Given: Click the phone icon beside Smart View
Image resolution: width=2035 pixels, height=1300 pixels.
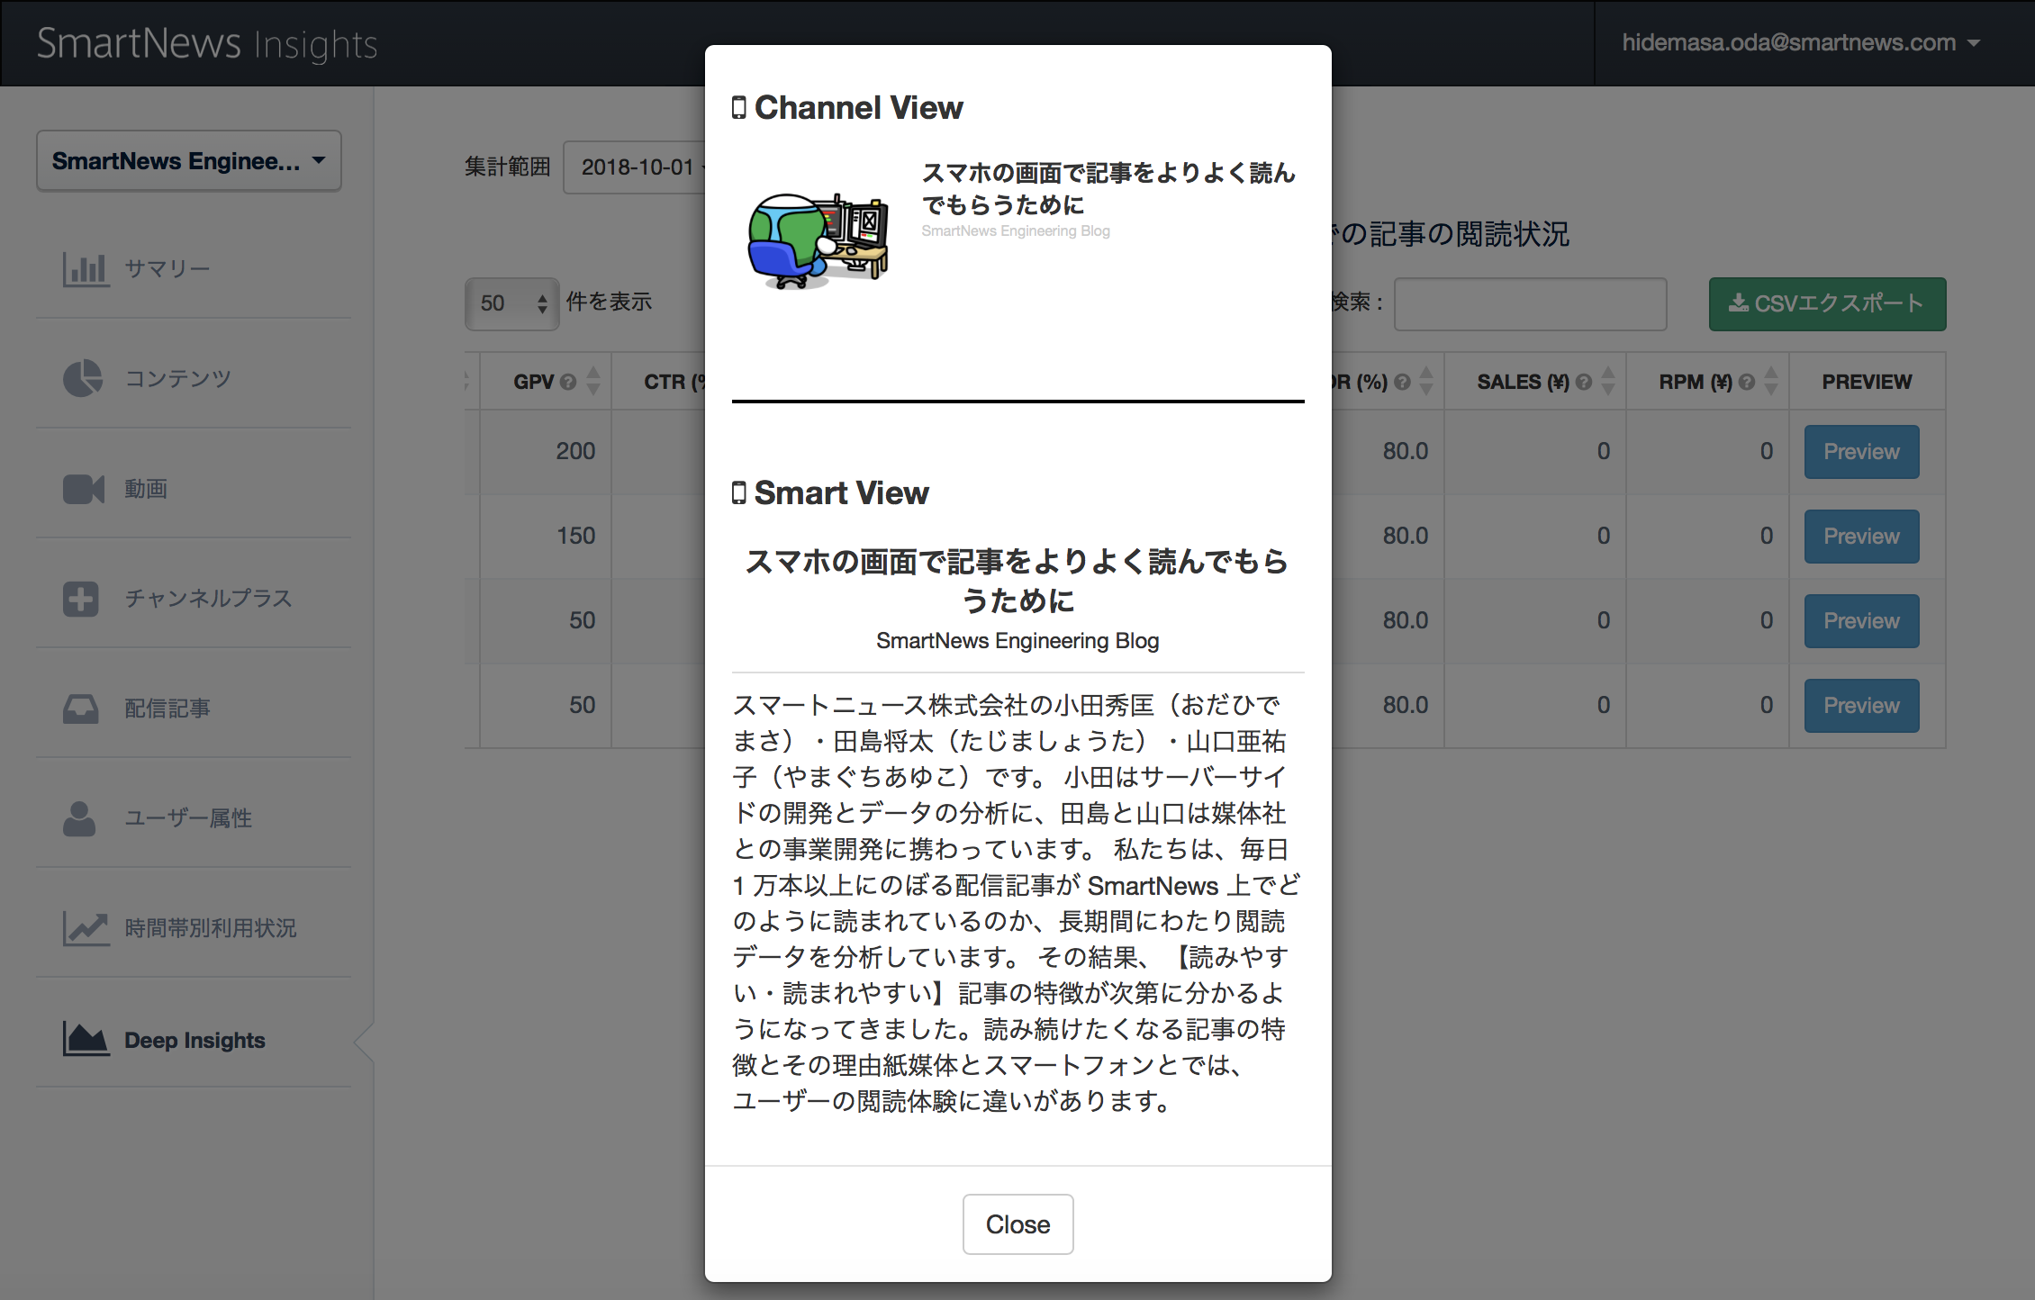Looking at the screenshot, I should 739,493.
